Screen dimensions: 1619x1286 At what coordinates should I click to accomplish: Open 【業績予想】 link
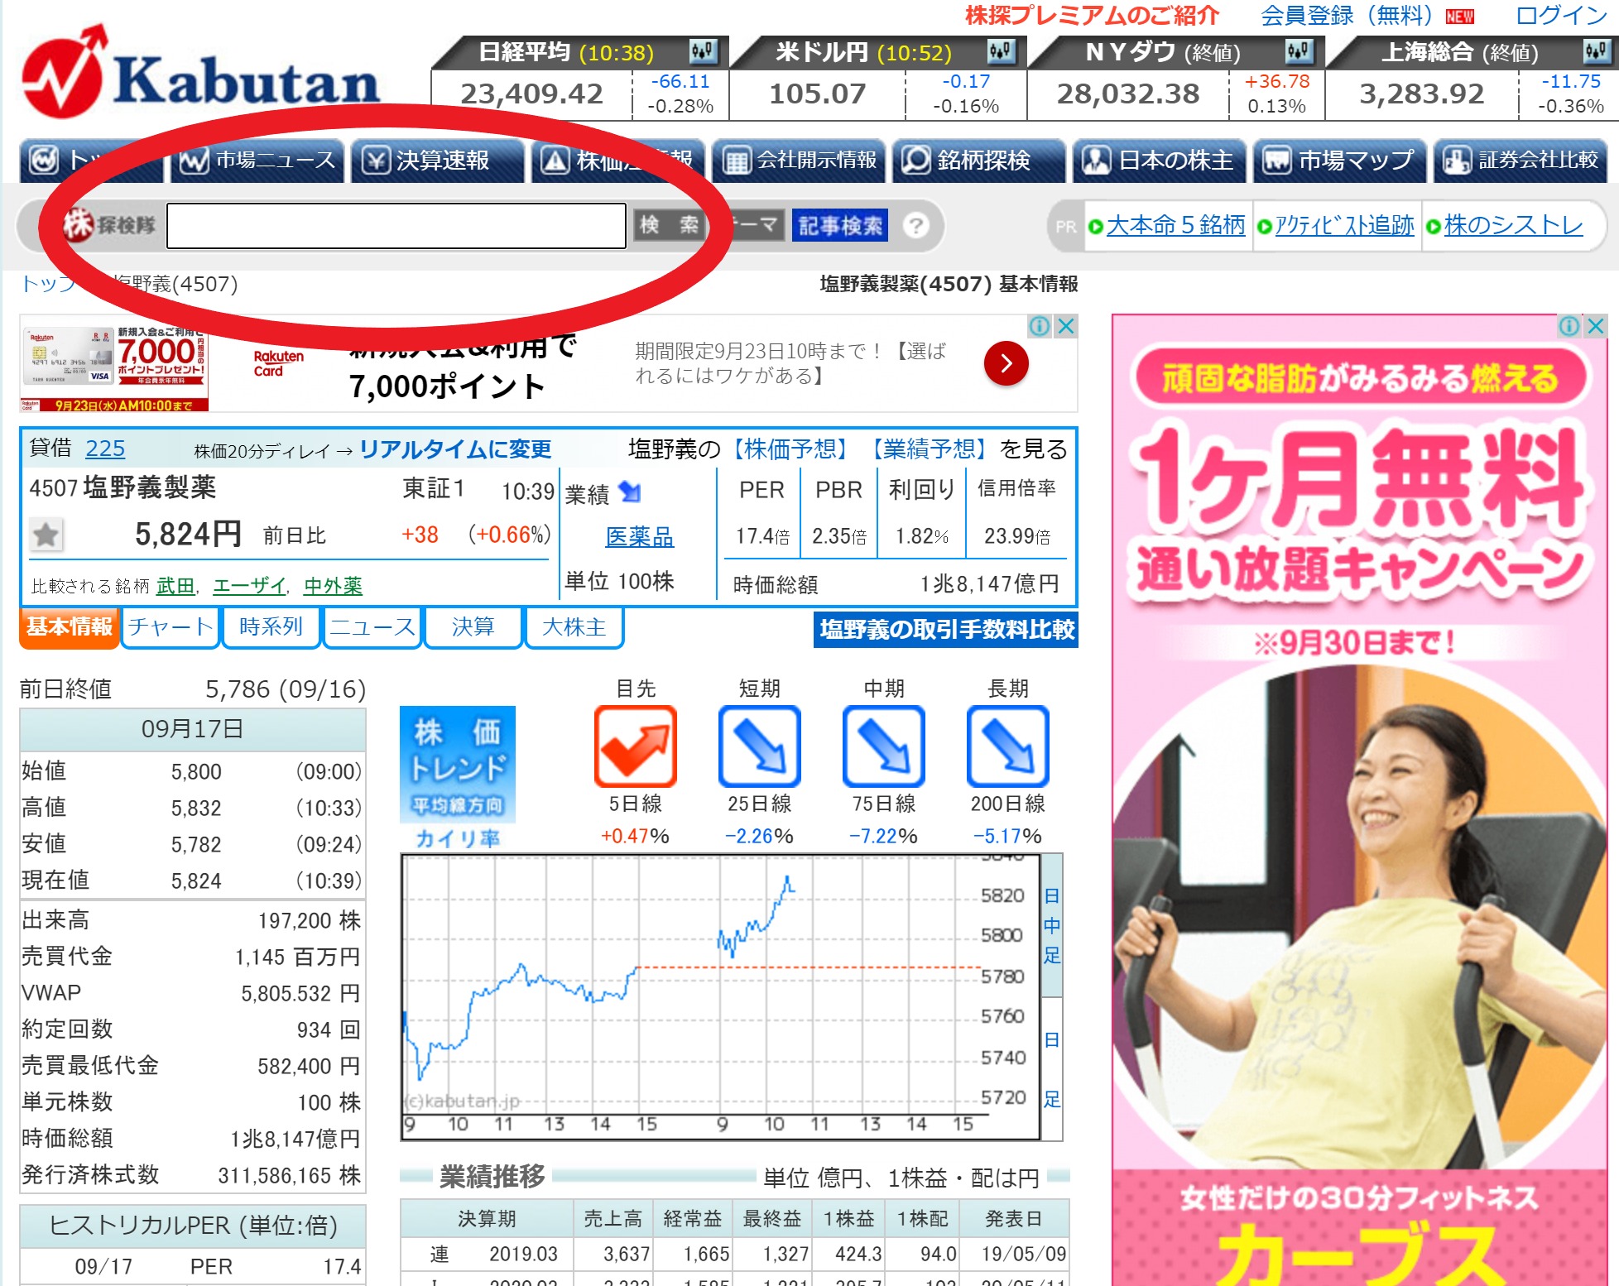929,449
